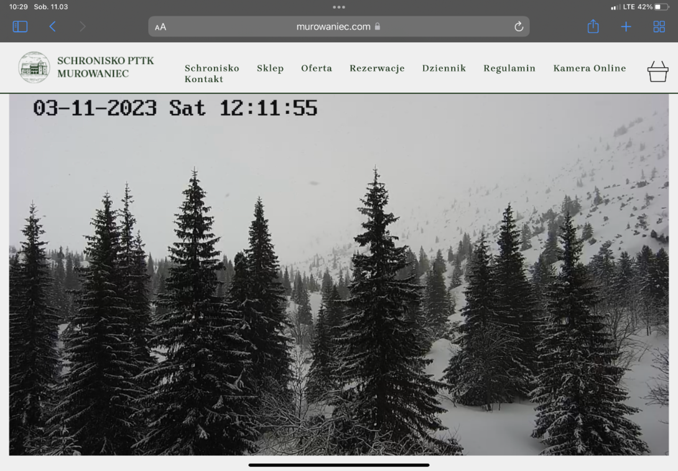Tap the three dots multitasking menu
678x471 pixels.
pos(339,7)
